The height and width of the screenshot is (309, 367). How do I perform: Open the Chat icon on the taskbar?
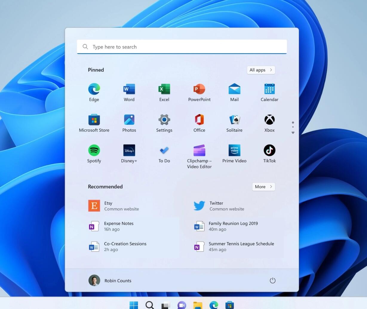pyautogui.click(x=182, y=305)
